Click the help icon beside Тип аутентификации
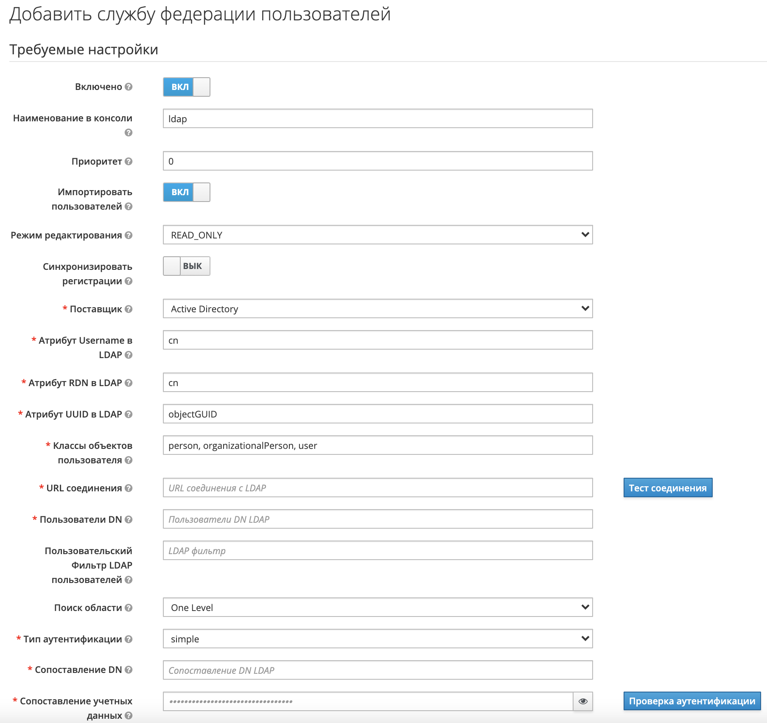The image size is (767, 723). tap(129, 639)
